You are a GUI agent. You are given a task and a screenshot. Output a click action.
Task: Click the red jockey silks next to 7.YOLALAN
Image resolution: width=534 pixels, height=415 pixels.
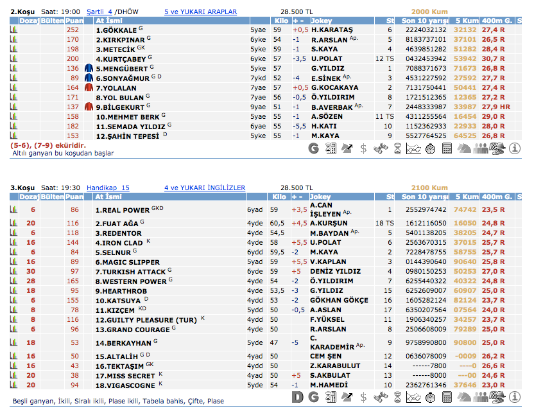[90, 87]
